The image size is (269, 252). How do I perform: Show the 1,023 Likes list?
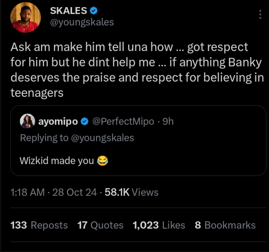point(159,225)
